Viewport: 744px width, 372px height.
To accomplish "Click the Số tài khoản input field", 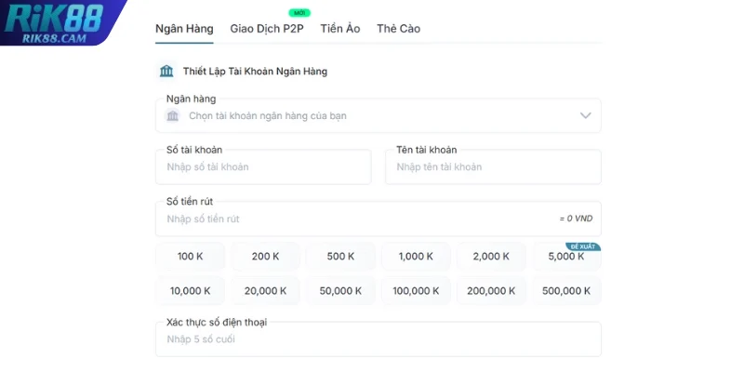I will (x=262, y=167).
